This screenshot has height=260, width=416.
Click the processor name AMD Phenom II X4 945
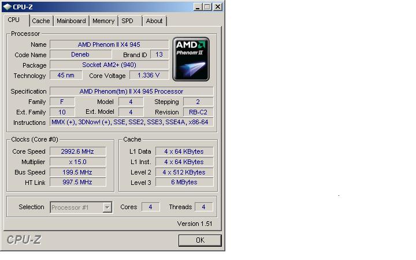[109, 44]
